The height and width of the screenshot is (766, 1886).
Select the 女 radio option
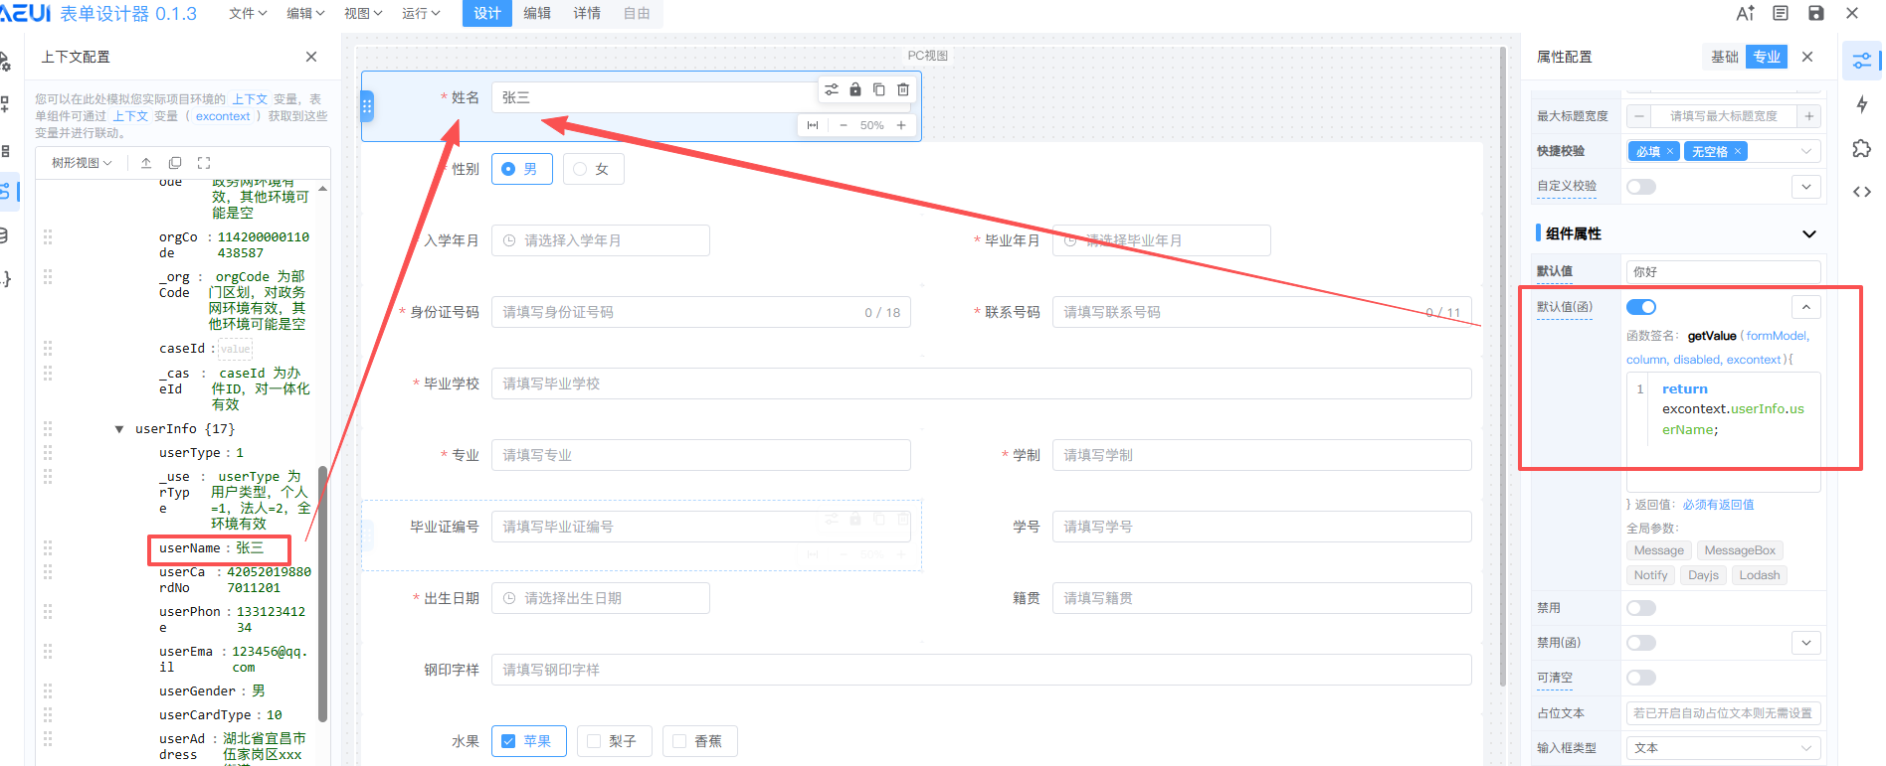593,170
